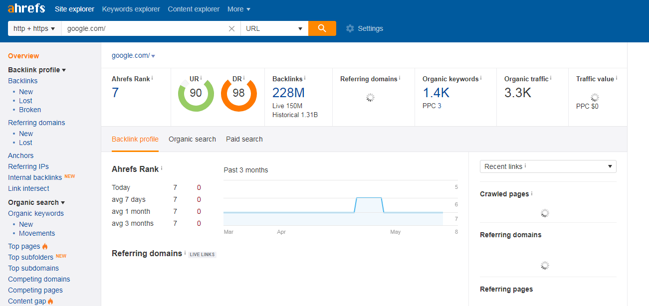Image resolution: width=649 pixels, height=306 pixels.
Task: Open Referring domains sidebar link
Action: tap(36, 123)
